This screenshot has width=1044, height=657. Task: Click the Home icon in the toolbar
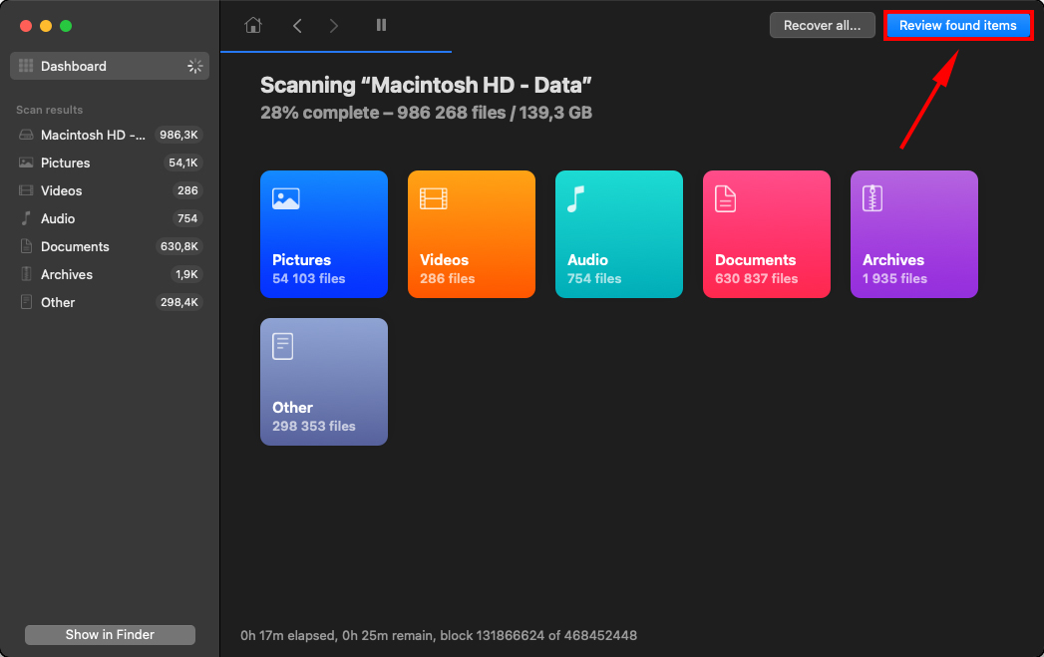pyautogui.click(x=251, y=25)
